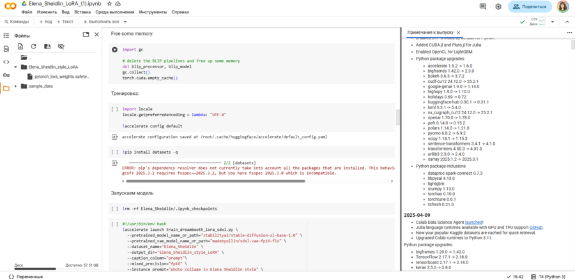
Task: Collapse the header toolbar chevron
Action: pyautogui.click(x=566, y=22)
